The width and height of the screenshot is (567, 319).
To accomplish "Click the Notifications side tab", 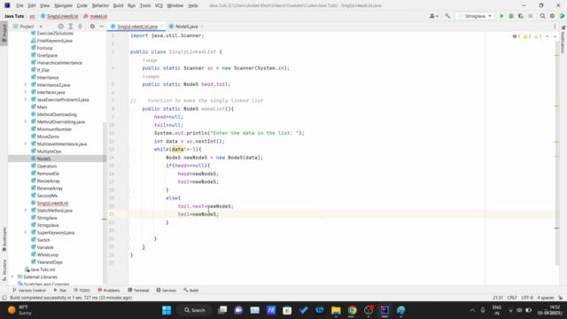I will point(563,40).
